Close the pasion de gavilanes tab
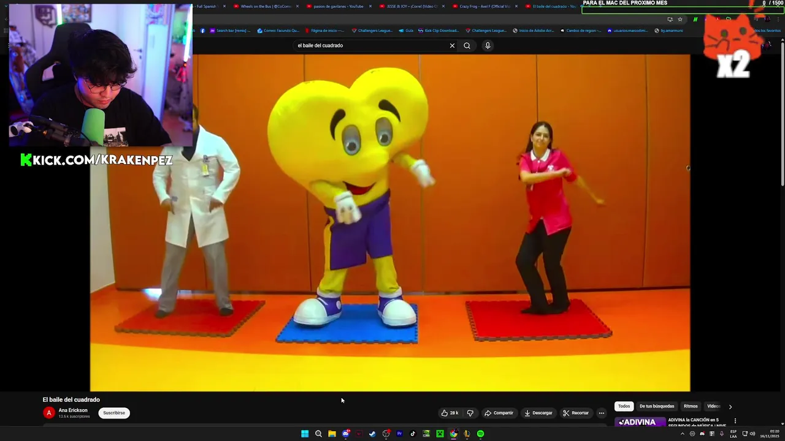This screenshot has height=441, width=785. point(370,6)
